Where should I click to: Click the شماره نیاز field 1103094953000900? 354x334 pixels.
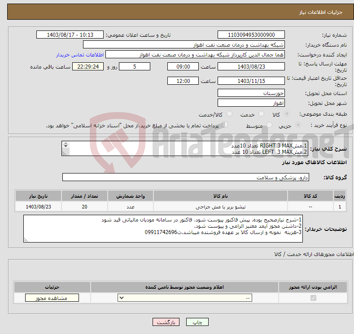click(x=251, y=35)
